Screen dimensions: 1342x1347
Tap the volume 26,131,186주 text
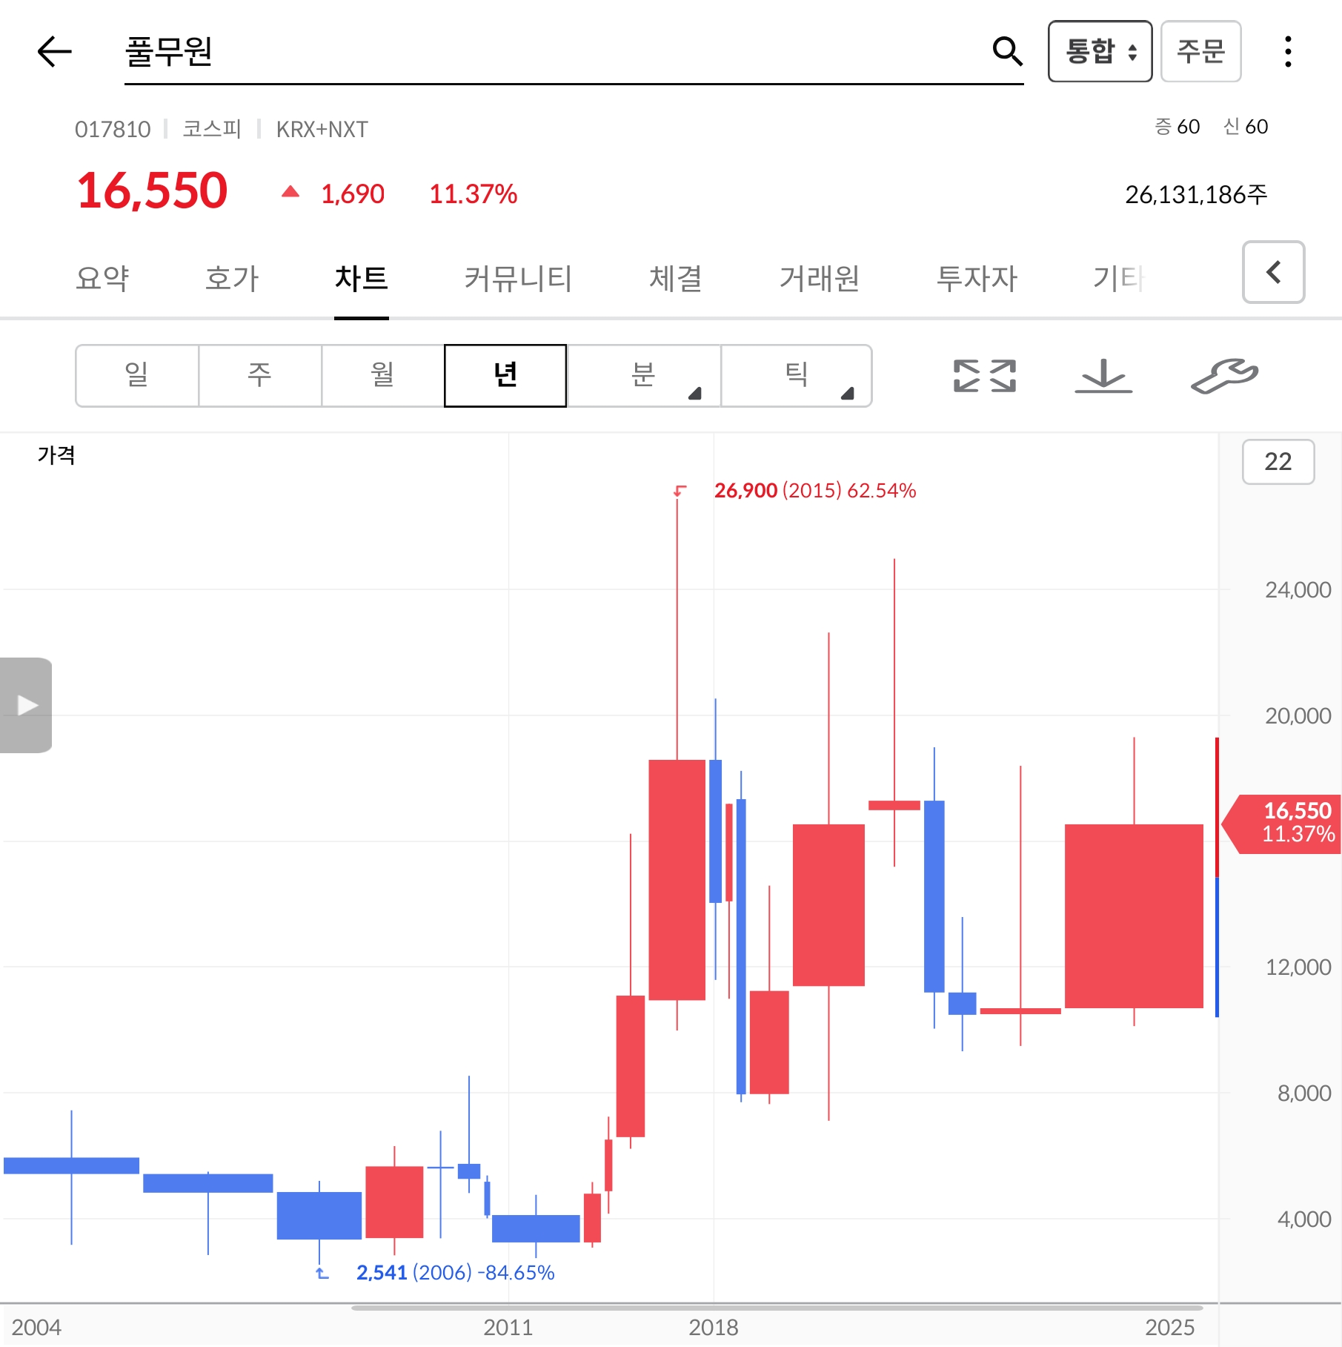click(1196, 195)
